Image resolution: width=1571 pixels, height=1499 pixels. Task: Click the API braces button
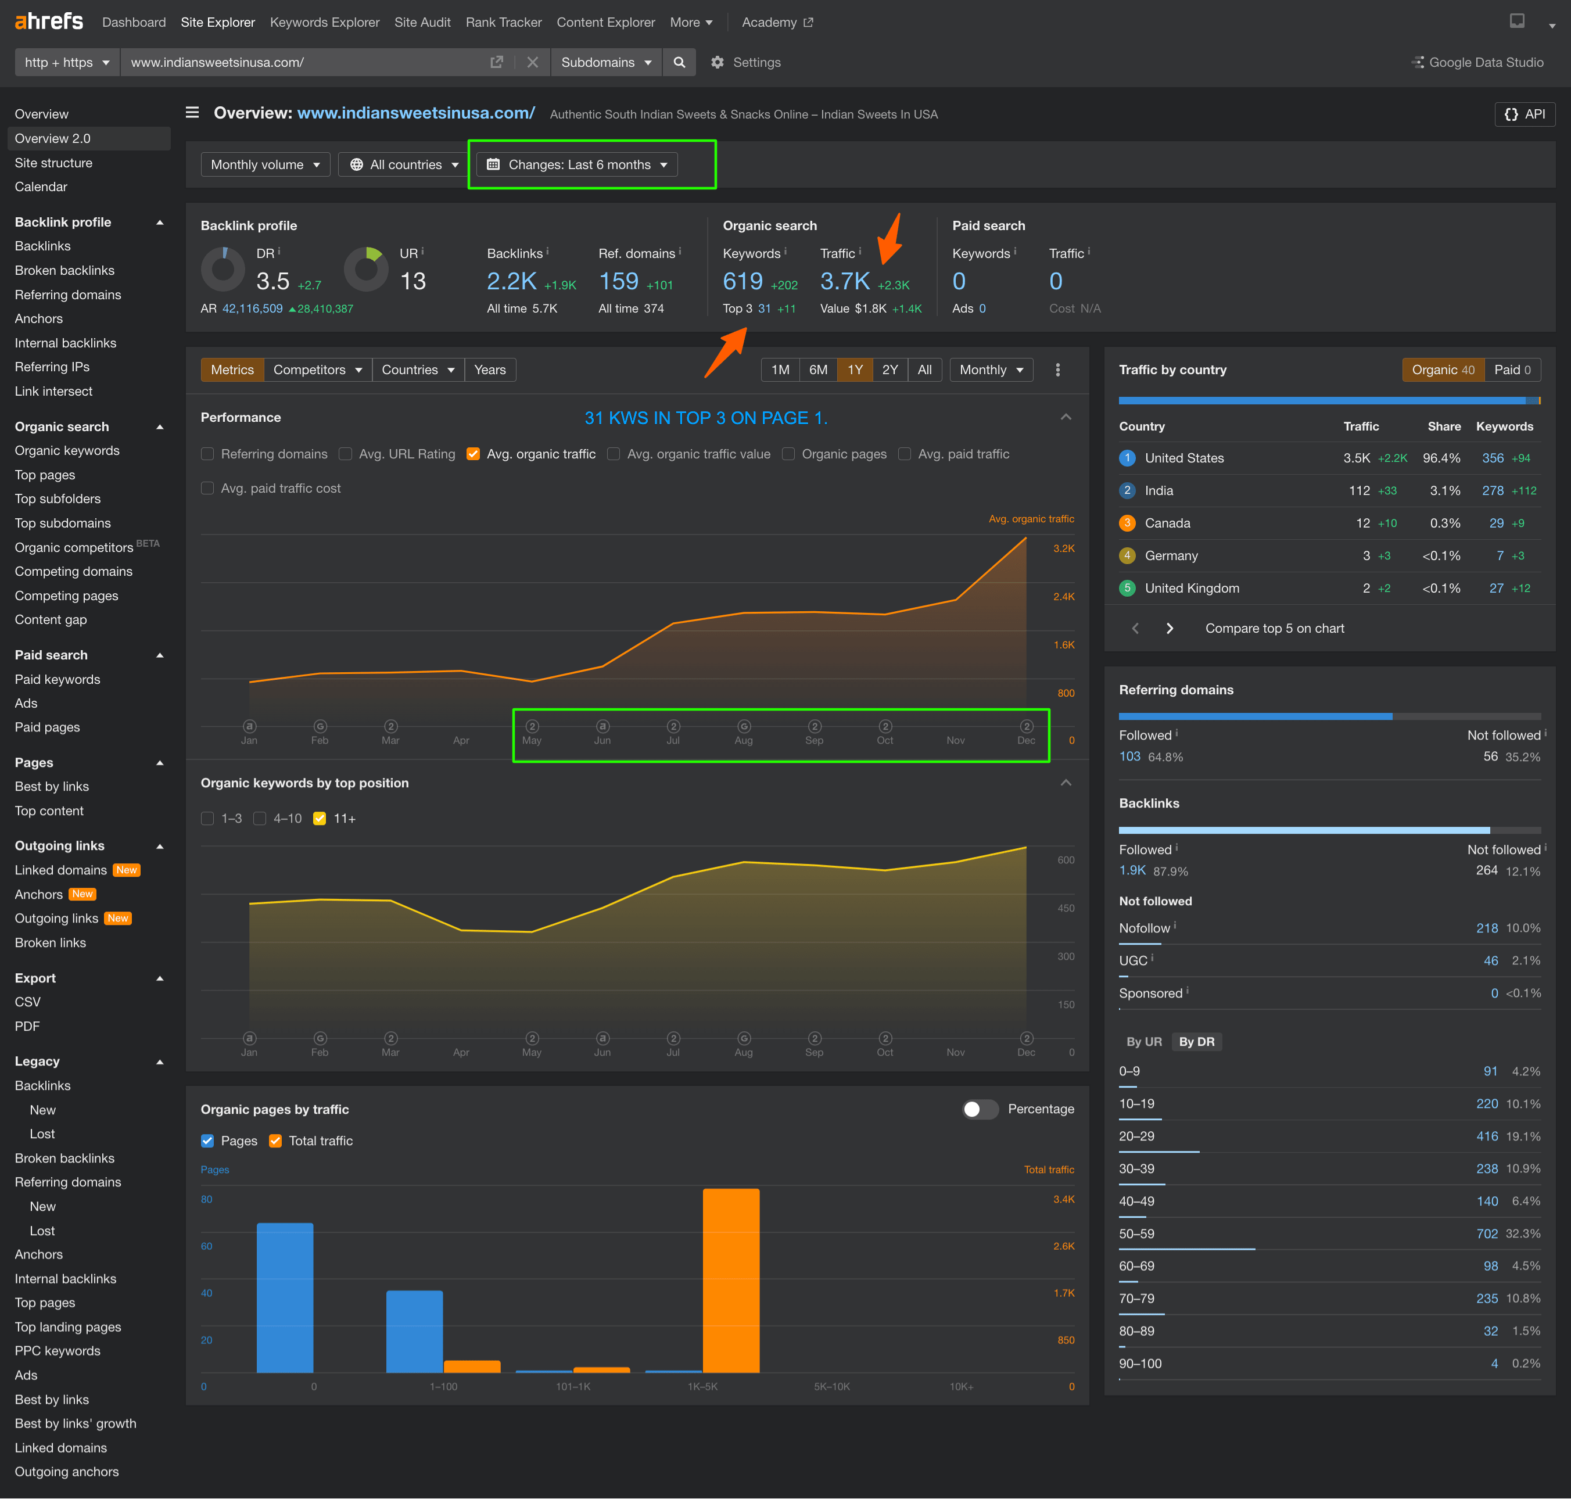[1524, 114]
